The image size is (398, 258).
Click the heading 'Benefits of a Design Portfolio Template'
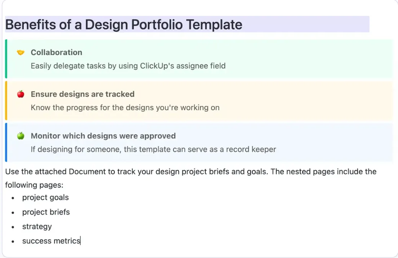point(124,24)
